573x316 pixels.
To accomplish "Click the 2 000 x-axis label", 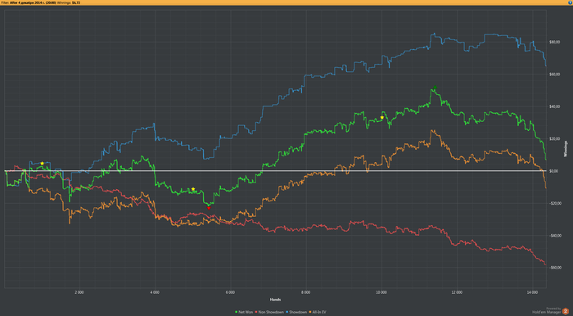I will 79,292.
